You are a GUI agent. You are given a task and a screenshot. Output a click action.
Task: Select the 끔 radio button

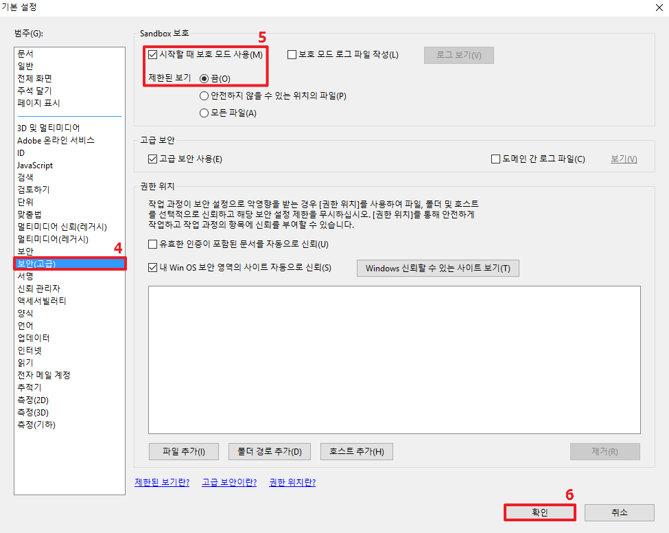pos(204,78)
